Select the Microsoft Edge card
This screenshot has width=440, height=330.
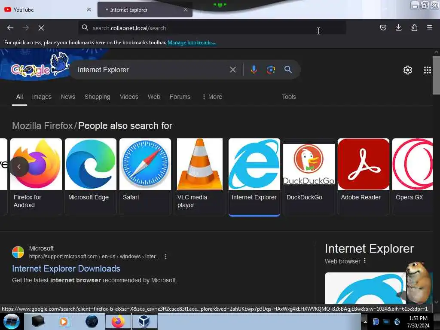tap(90, 176)
